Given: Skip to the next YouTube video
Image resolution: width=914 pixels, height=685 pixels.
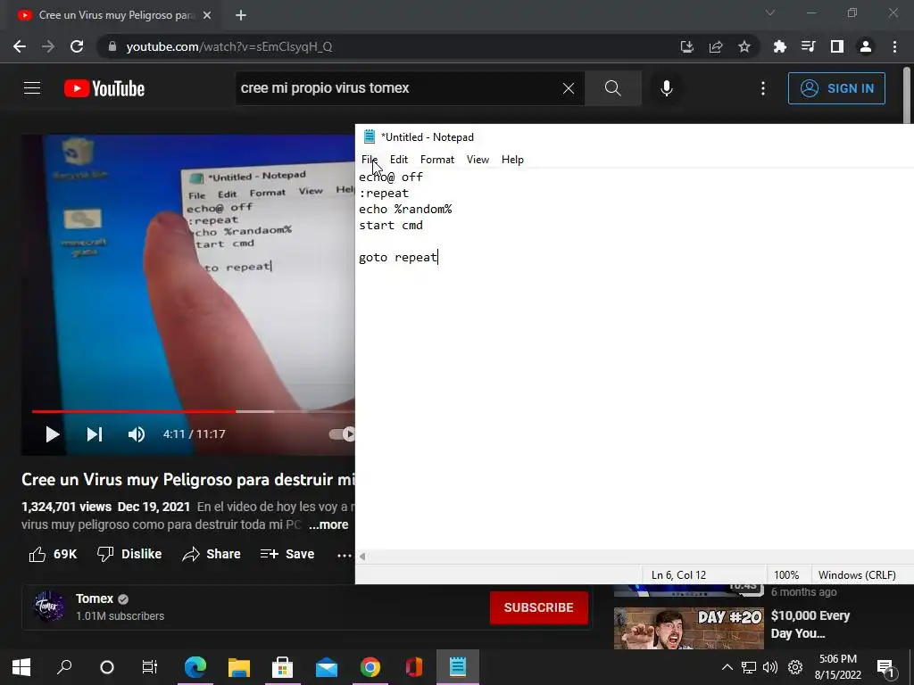Looking at the screenshot, I should (x=95, y=434).
